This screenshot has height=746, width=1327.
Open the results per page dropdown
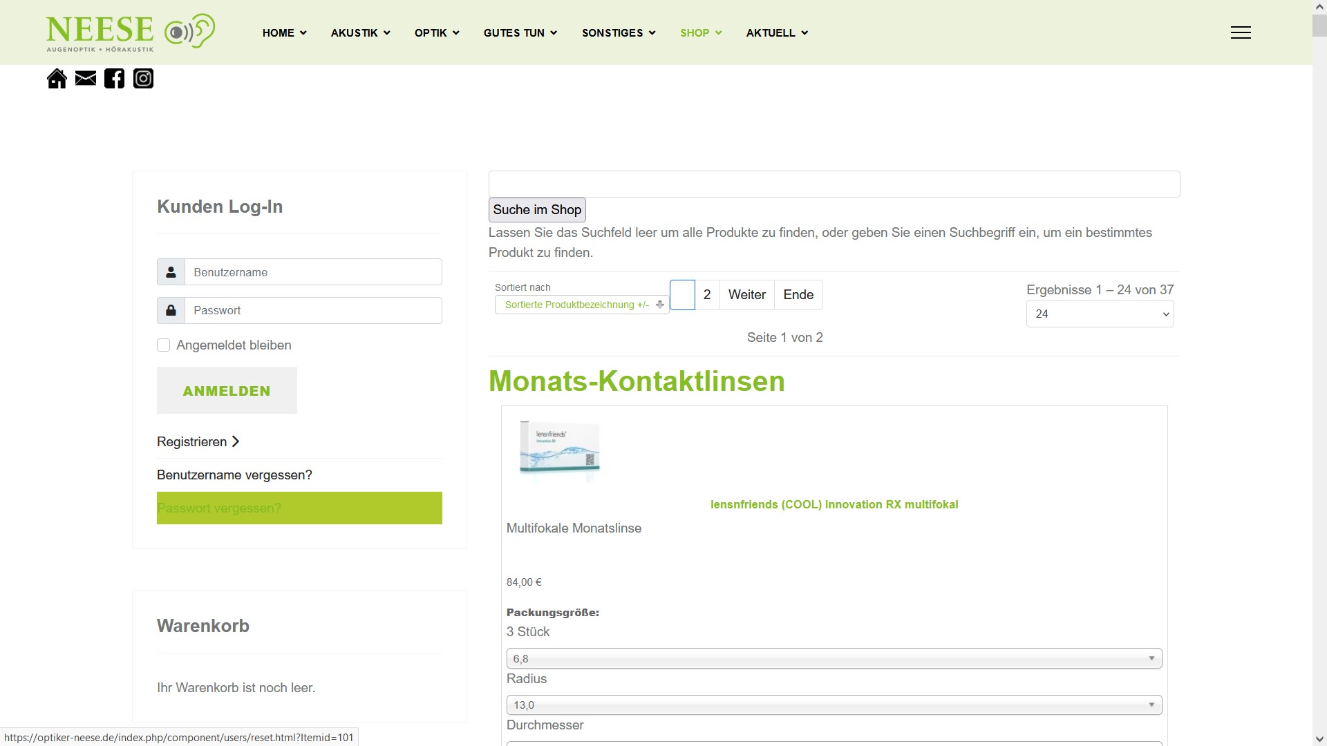pyautogui.click(x=1100, y=314)
